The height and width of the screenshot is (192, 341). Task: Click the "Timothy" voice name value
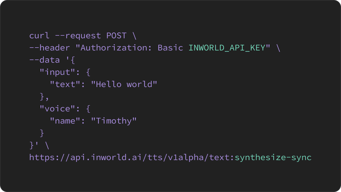pyautogui.click(x=114, y=121)
